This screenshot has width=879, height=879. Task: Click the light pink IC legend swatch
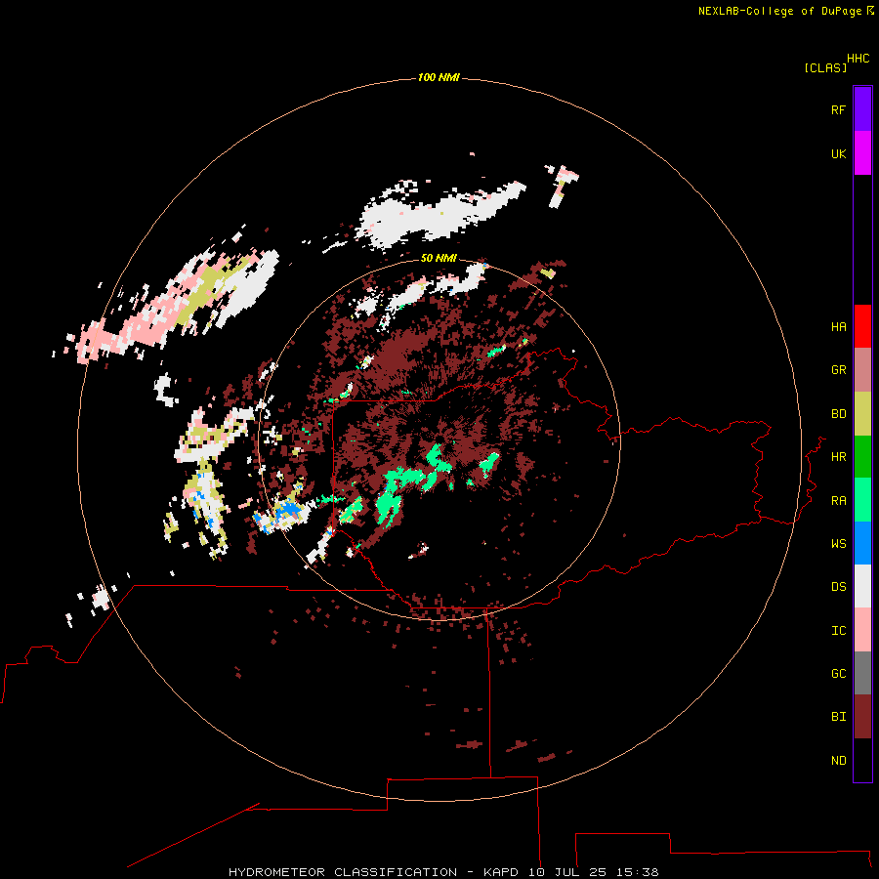point(862,630)
